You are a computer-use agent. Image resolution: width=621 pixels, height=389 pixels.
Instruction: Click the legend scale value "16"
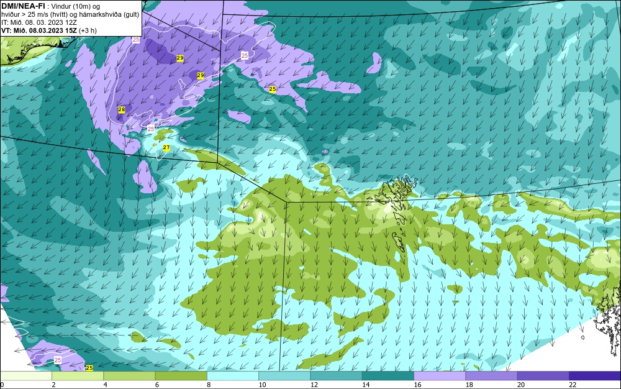pyautogui.click(x=417, y=385)
